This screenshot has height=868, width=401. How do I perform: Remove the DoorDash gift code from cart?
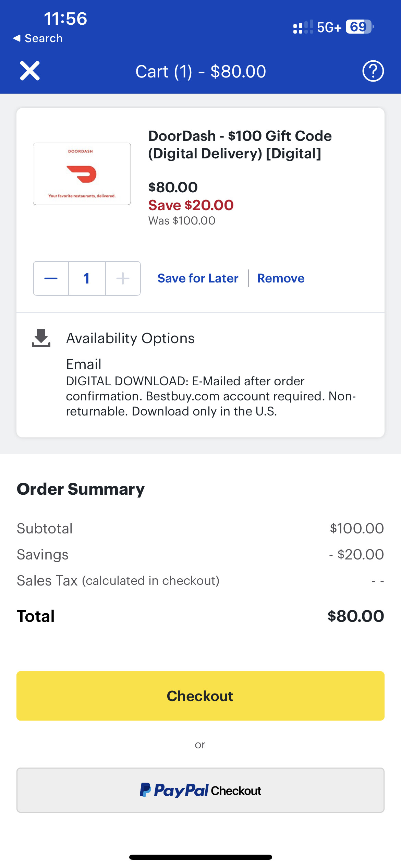(281, 278)
